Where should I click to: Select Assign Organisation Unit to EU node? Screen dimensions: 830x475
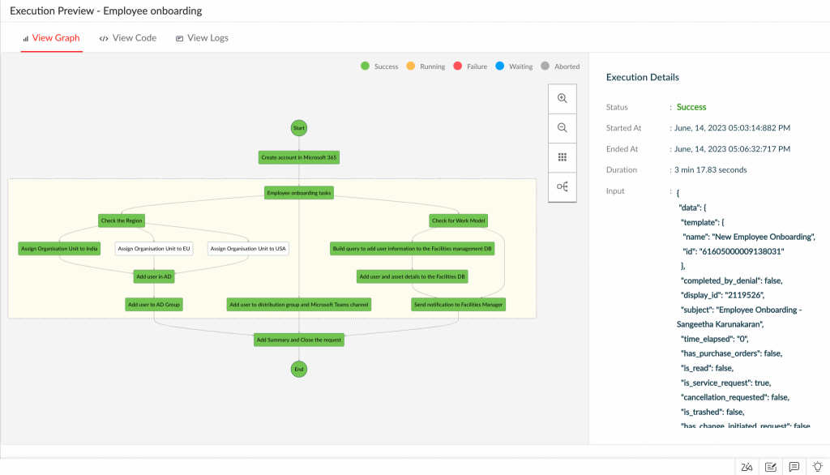(x=154, y=249)
